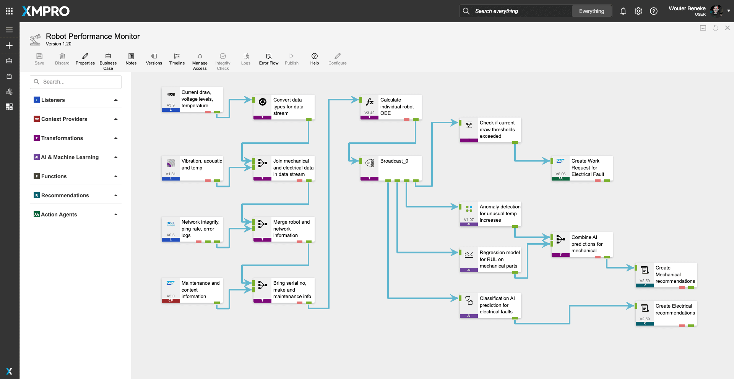Viewport: 734px width, 379px height.
Task: Collapse the AI & Machine Learning category
Action: click(115, 157)
